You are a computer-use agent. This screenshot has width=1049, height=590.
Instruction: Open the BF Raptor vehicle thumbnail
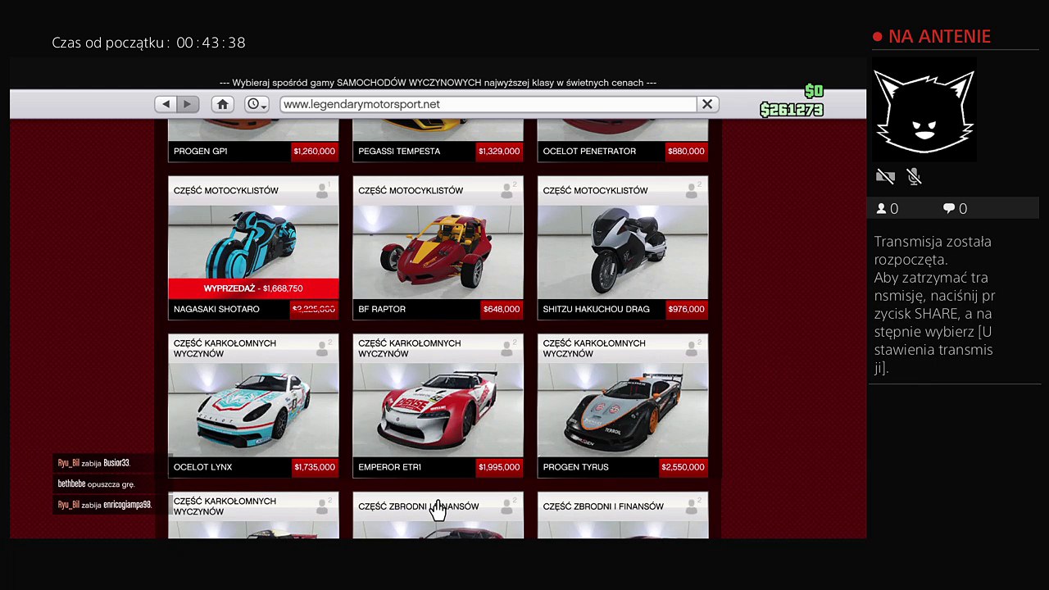[x=438, y=252]
